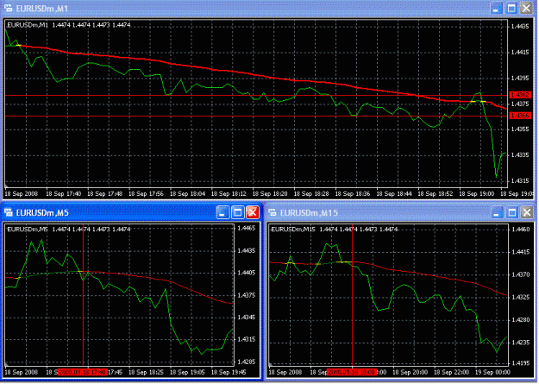Image resolution: width=539 pixels, height=384 pixels.
Task: Click the 18 Sep 22:00 time label in M15
Action: 451,372
